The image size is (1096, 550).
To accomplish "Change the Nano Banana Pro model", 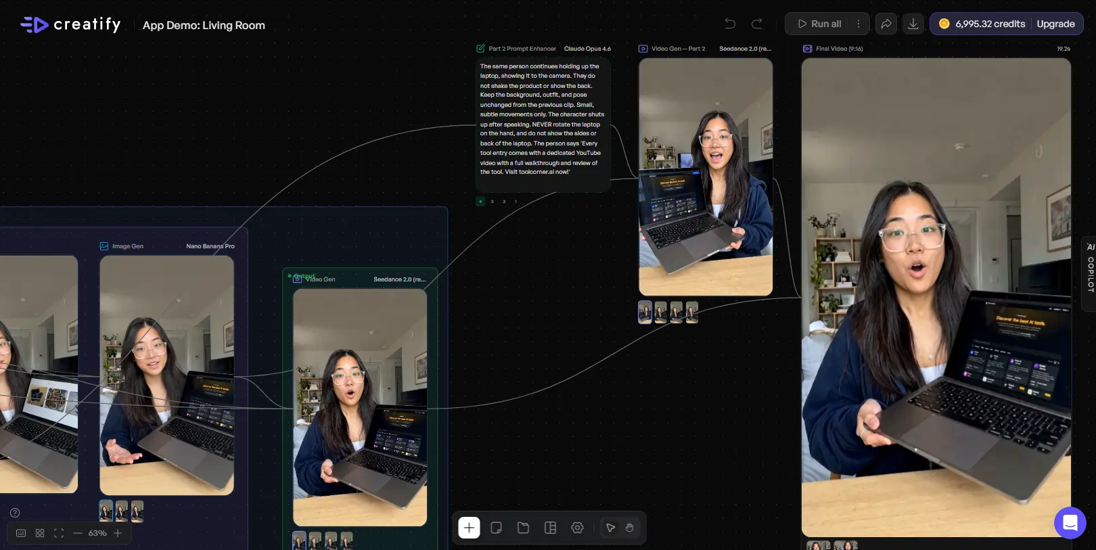I will 210,246.
